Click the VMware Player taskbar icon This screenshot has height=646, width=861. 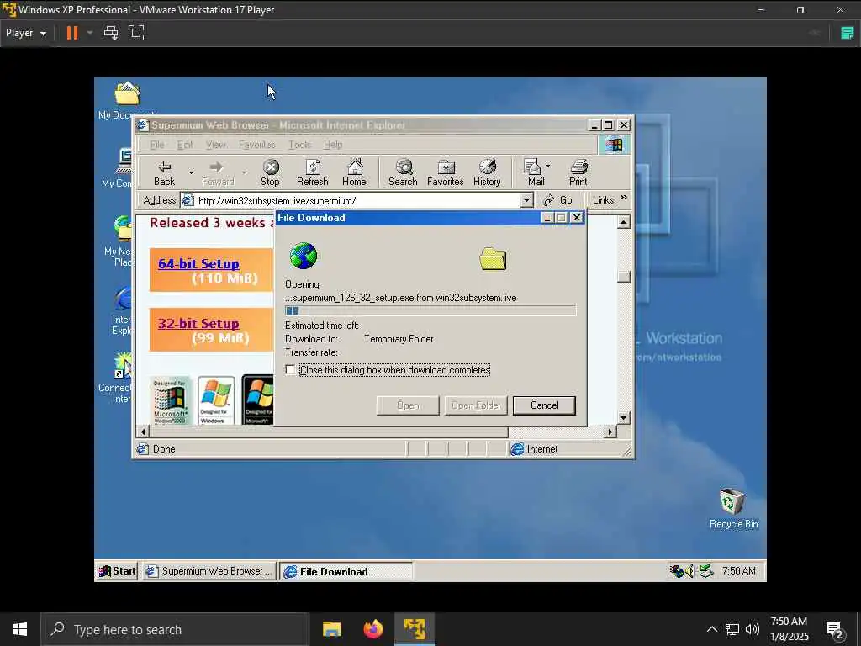click(x=415, y=629)
